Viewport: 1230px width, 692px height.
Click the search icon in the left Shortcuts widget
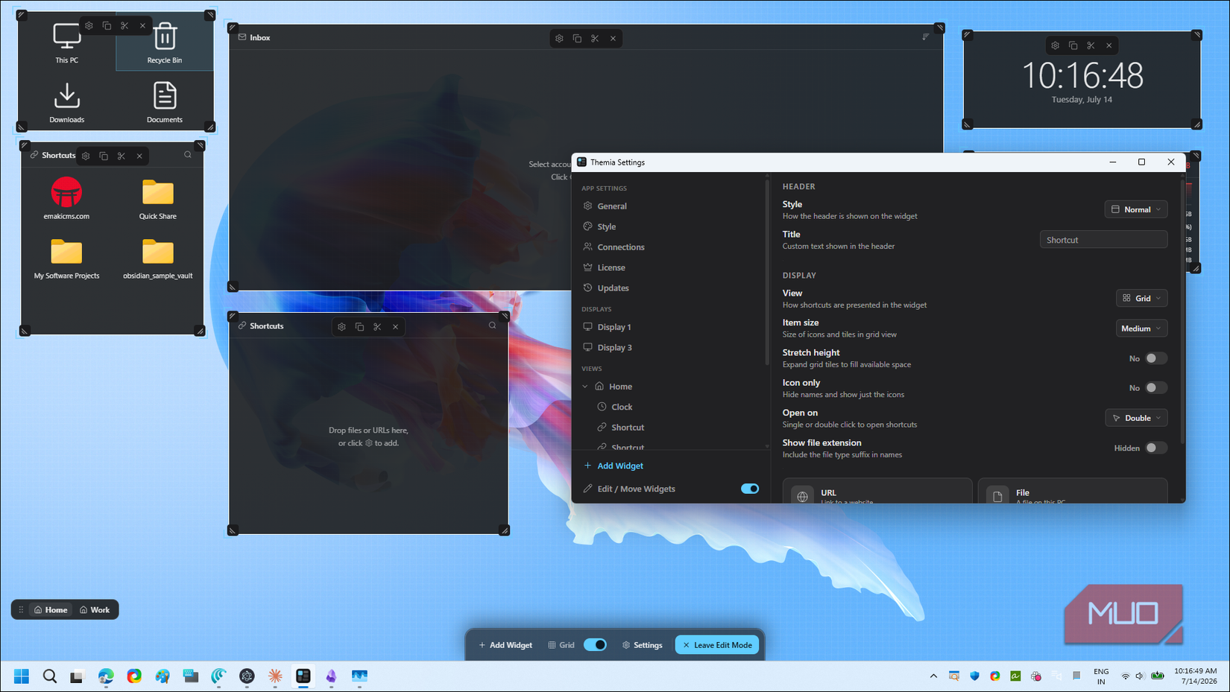[x=188, y=155]
